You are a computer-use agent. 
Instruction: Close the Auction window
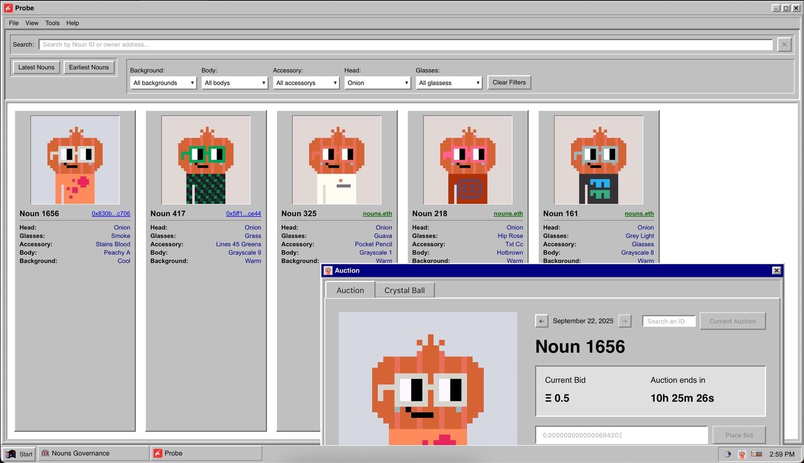click(776, 271)
